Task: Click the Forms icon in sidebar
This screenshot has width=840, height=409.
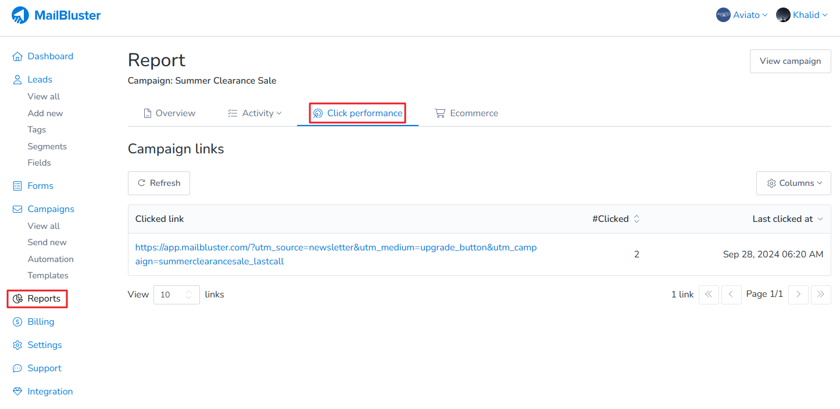Action: tap(17, 186)
